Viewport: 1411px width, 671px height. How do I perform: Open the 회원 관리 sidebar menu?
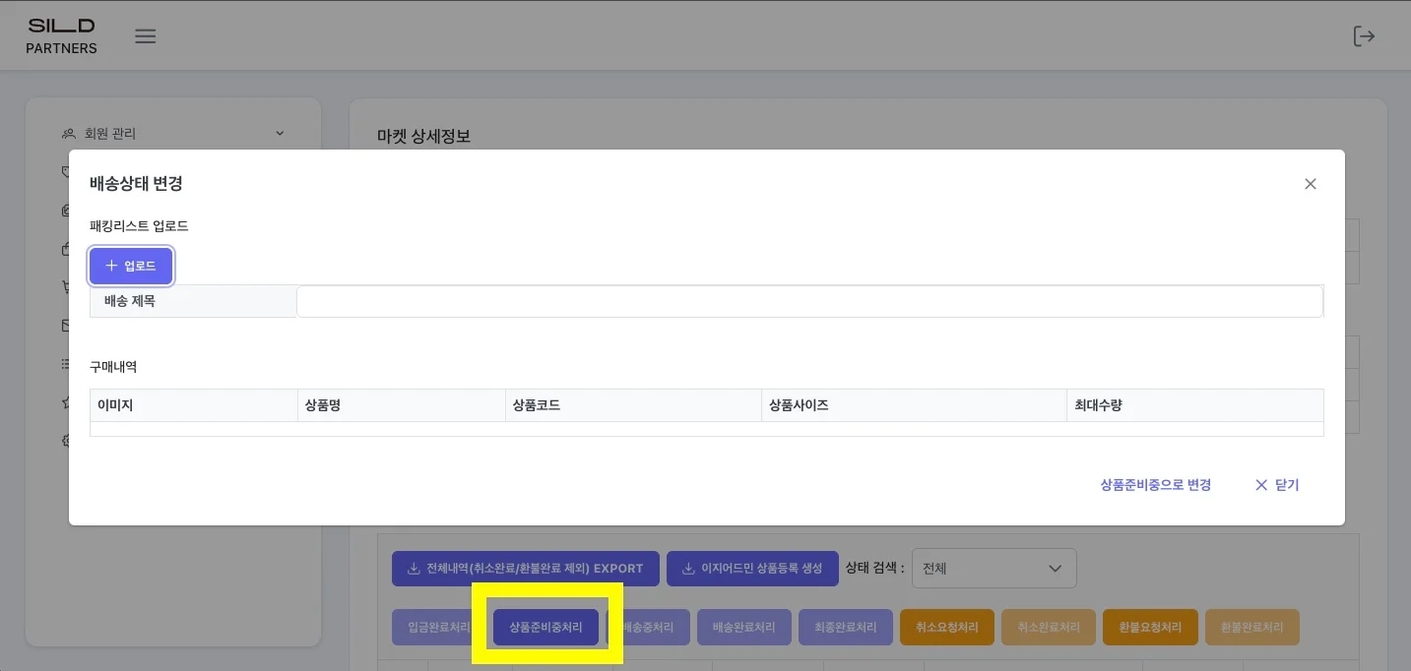110,133
